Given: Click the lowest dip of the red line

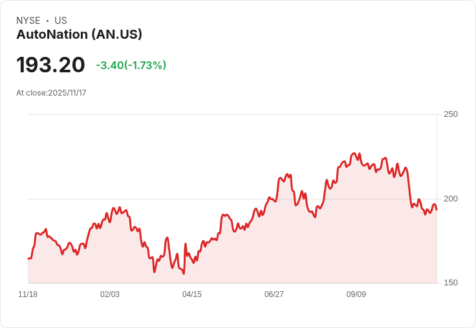Looking at the screenshot, I should tap(184, 274).
